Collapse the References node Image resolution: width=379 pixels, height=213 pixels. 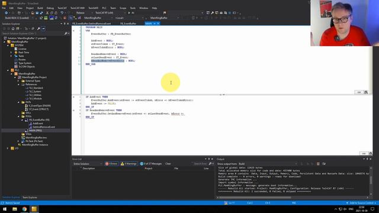tap(18, 85)
